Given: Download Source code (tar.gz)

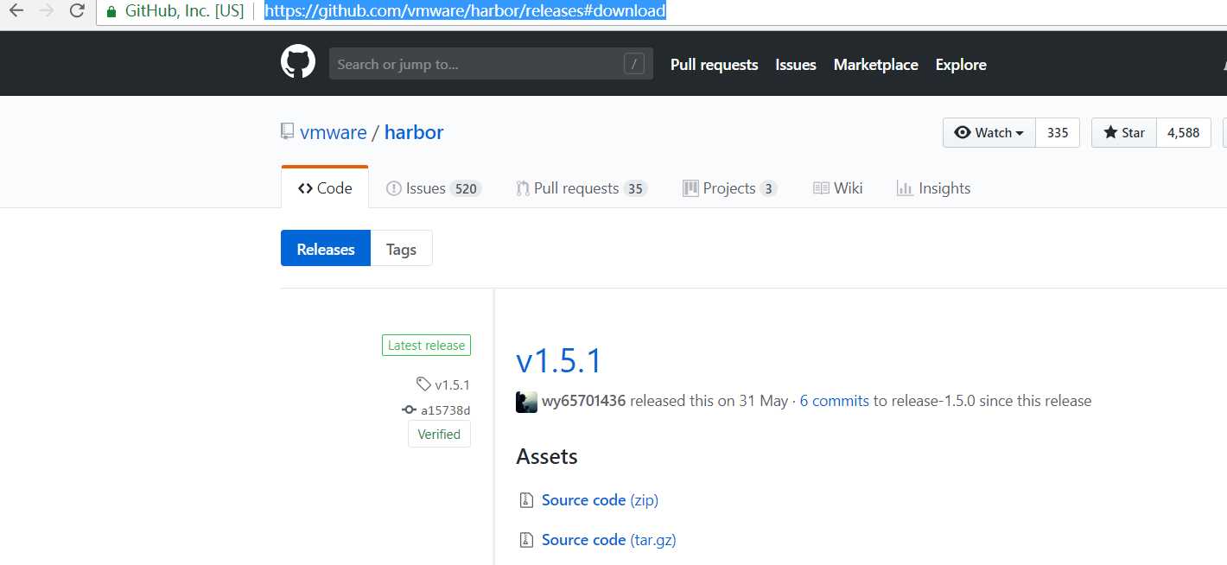Looking at the screenshot, I should coord(609,540).
